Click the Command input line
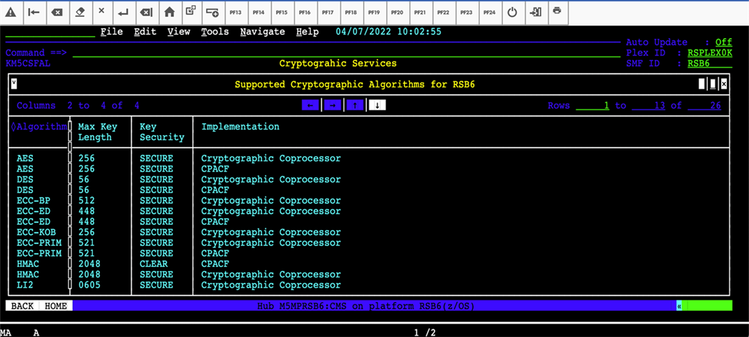 346,53
